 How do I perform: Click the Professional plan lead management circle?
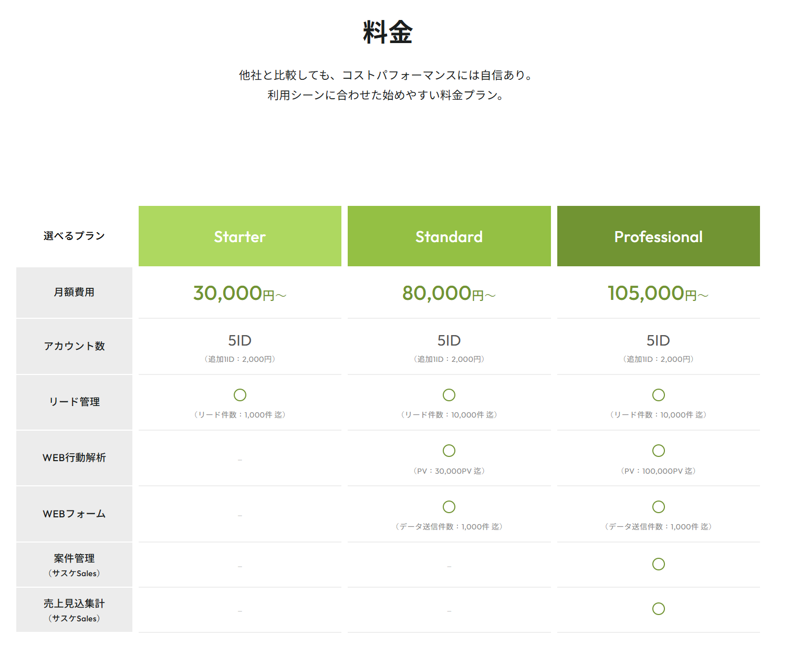[658, 395]
